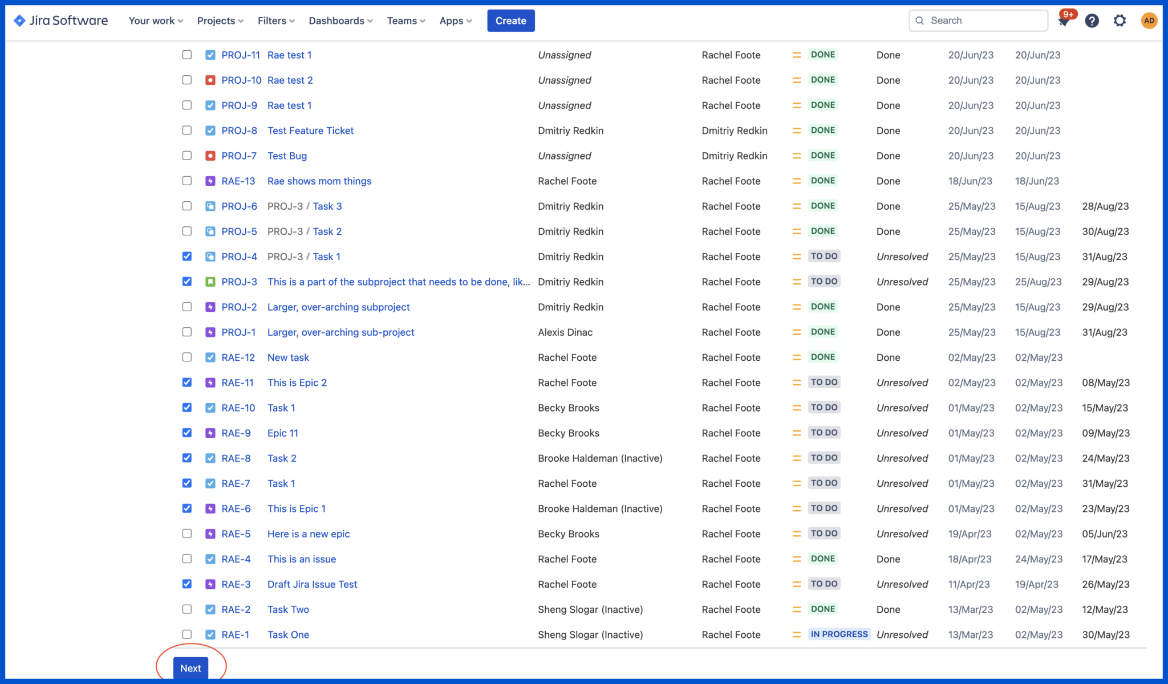Open the Your work menu
Image resolution: width=1168 pixels, height=684 pixels.
pyautogui.click(x=155, y=21)
